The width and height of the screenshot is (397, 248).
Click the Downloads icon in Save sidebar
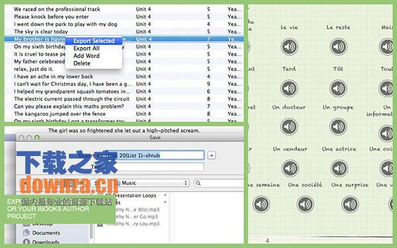(x=26, y=241)
